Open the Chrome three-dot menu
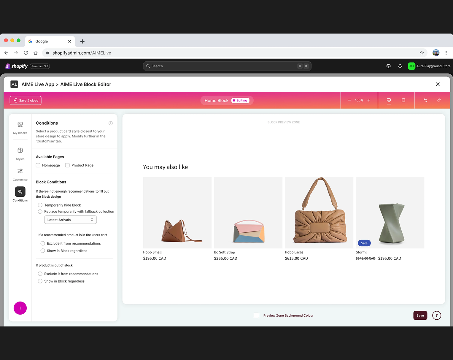The width and height of the screenshot is (453, 360). [x=446, y=53]
